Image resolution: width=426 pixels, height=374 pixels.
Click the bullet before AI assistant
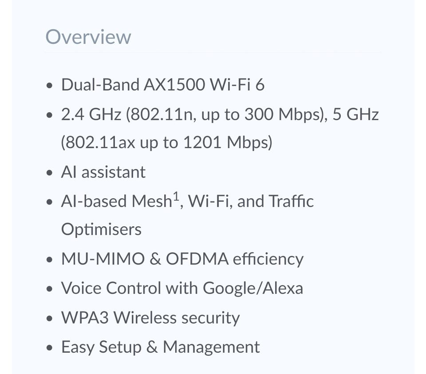pyautogui.click(x=49, y=173)
